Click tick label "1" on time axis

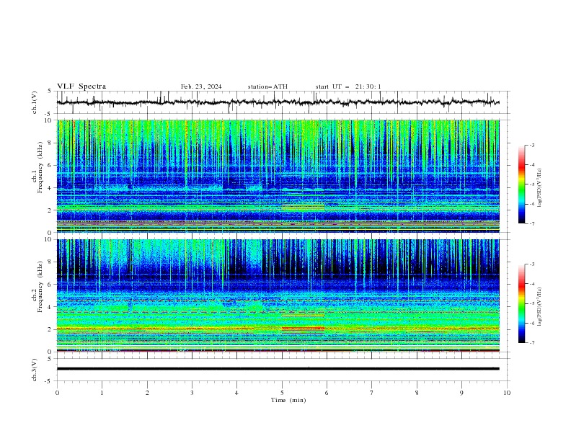pos(102,393)
